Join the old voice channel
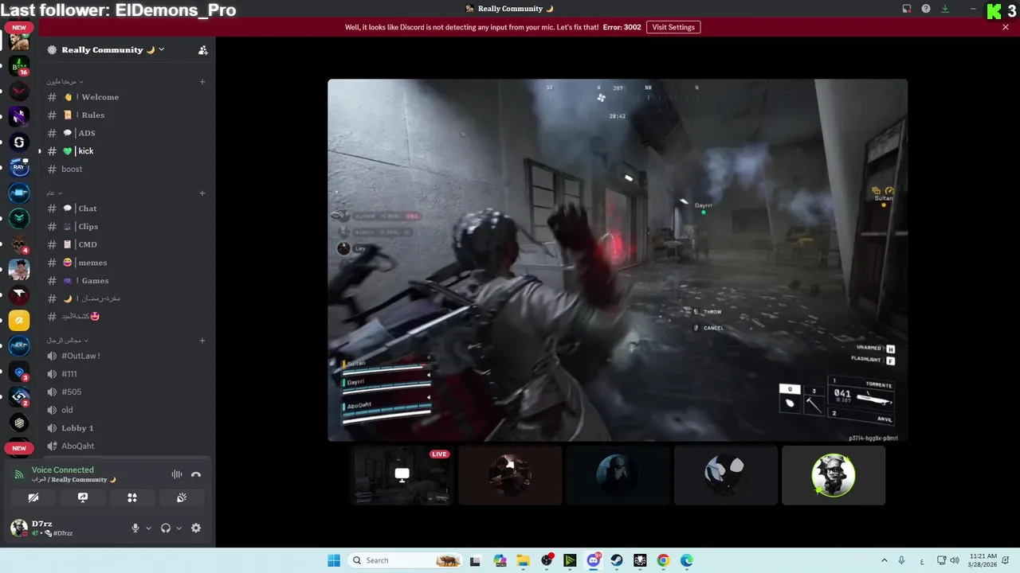This screenshot has width=1020, height=573. coord(126,410)
